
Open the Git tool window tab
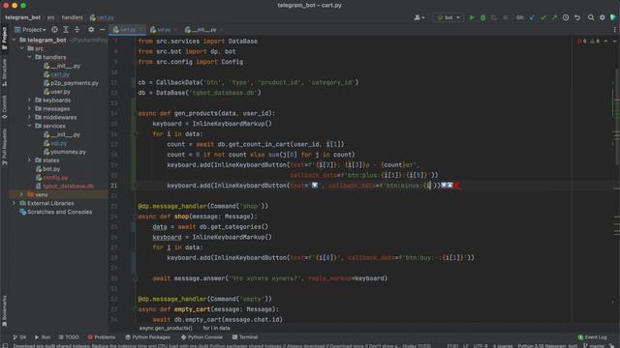click(19, 337)
